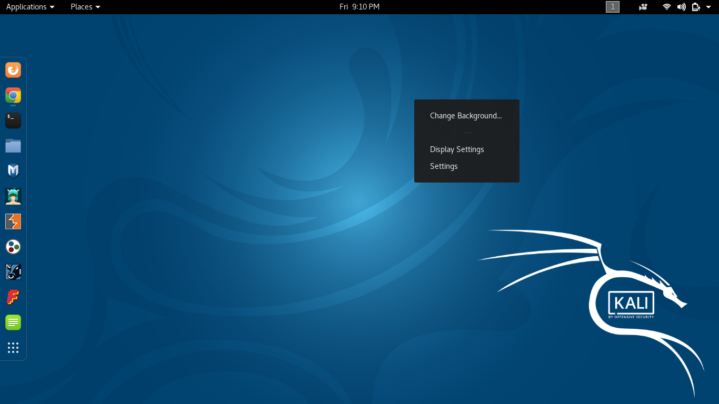Select Display Settings from the context menu
The height and width of the screenshot is (404, 719).
(457, 149)
